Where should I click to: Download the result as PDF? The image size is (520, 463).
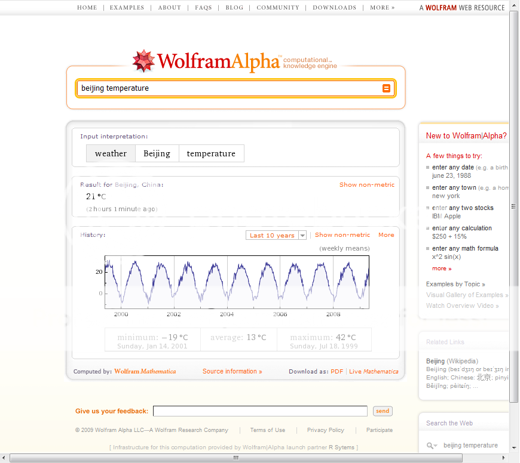(337, 371)
